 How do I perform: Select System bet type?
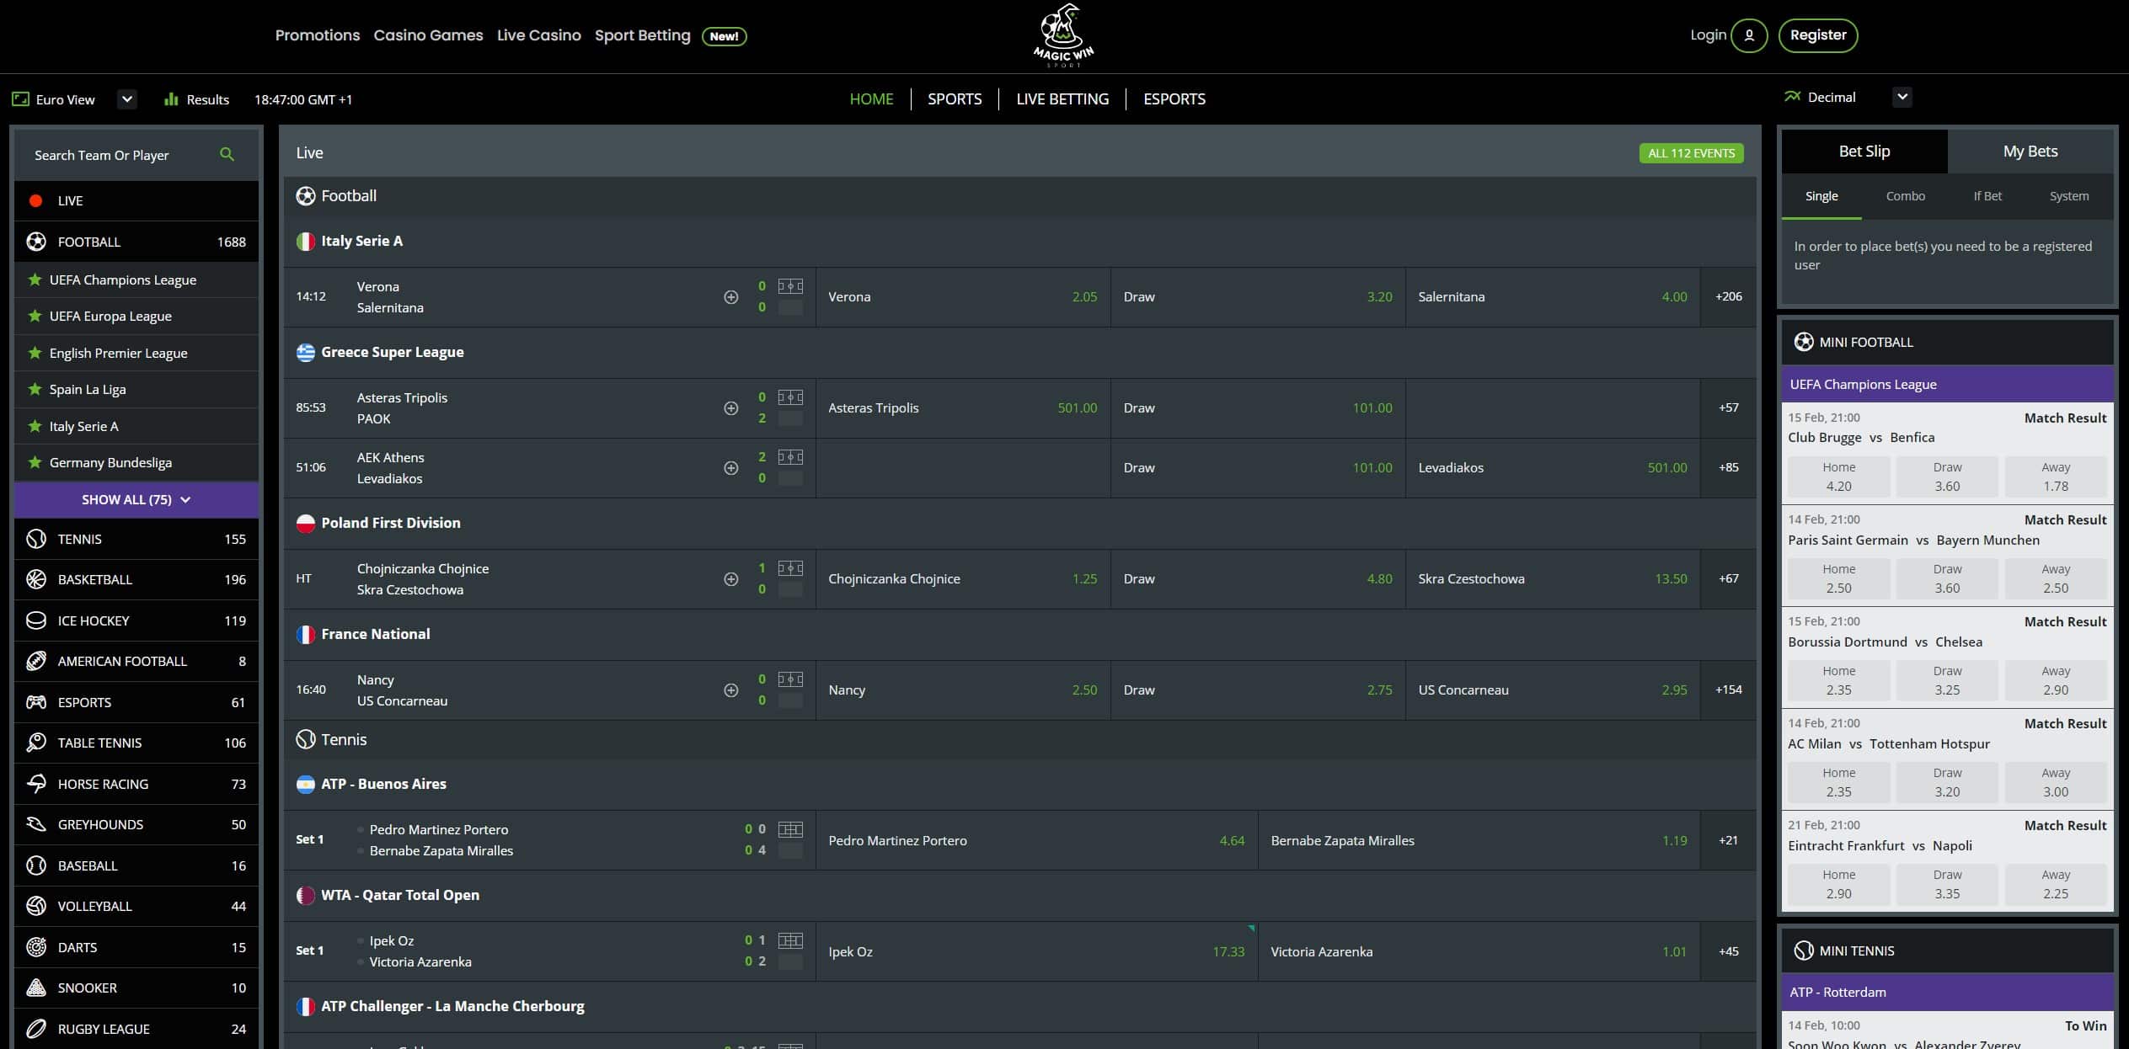point(2068,196)
